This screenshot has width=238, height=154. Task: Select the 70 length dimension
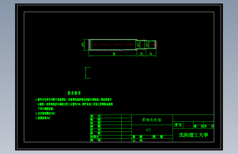pos(114,54)
